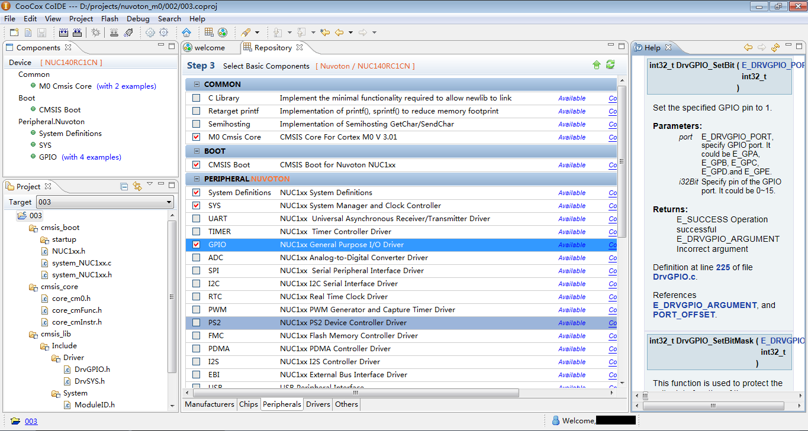Open the Target 003 dropdown
This screenshot has height=431, width=808.
(x=105, y=202)
